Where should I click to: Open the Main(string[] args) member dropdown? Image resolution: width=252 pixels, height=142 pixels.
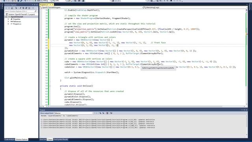[195, 7]
